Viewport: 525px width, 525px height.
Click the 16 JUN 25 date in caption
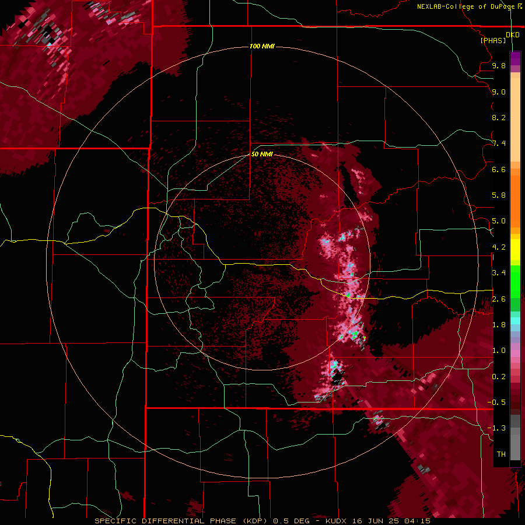point(376,521)
